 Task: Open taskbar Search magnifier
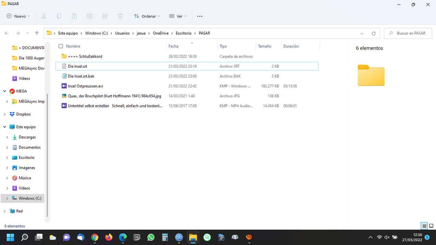[x=25, y=238]
